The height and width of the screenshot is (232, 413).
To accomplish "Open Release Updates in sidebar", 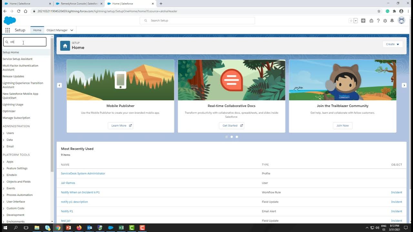I will 13,76.
